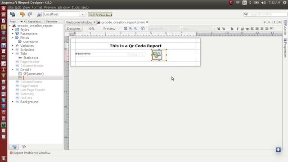This screenshot has width=288, height=162.
Task: Toggle underline formatting
Action: (242, 29)
